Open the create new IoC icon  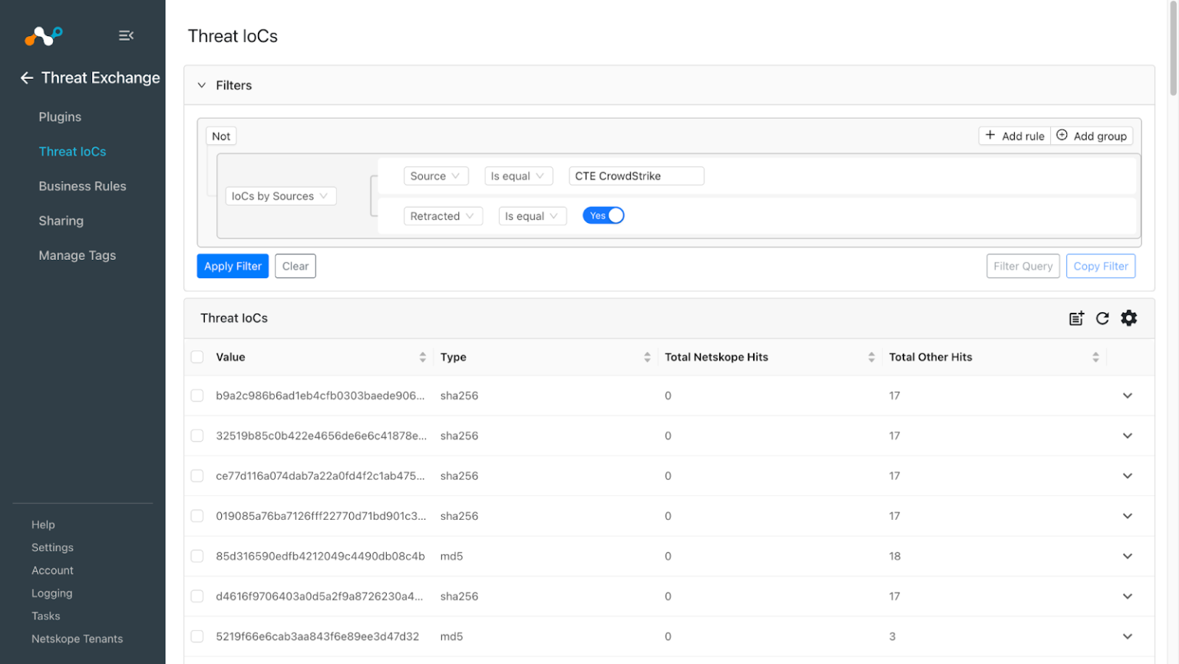1075,318
